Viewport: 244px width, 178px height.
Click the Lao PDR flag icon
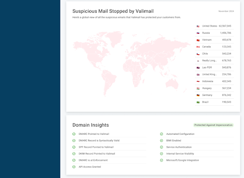click(x=198, y=68)
